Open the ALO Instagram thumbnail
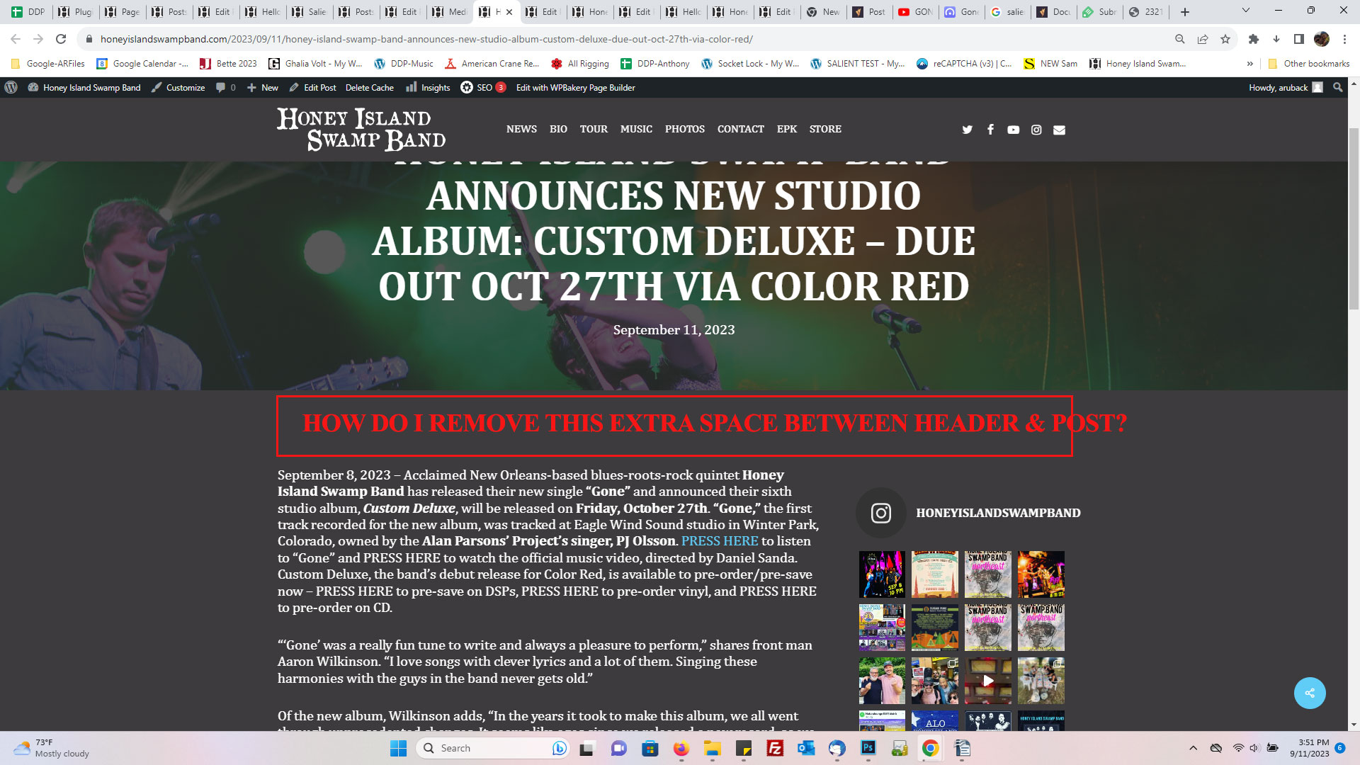Image resolution: width=1360 pixels, height=765 pixels. [x=935, y=720]
